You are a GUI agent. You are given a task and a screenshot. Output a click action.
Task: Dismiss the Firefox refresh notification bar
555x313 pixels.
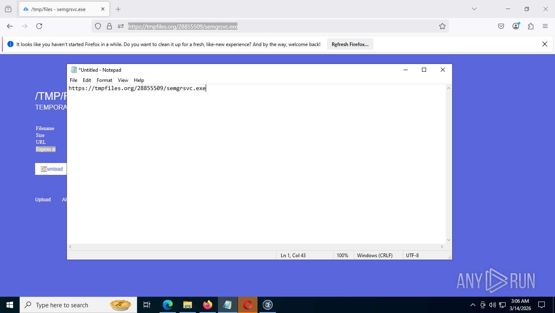[545, 44]
